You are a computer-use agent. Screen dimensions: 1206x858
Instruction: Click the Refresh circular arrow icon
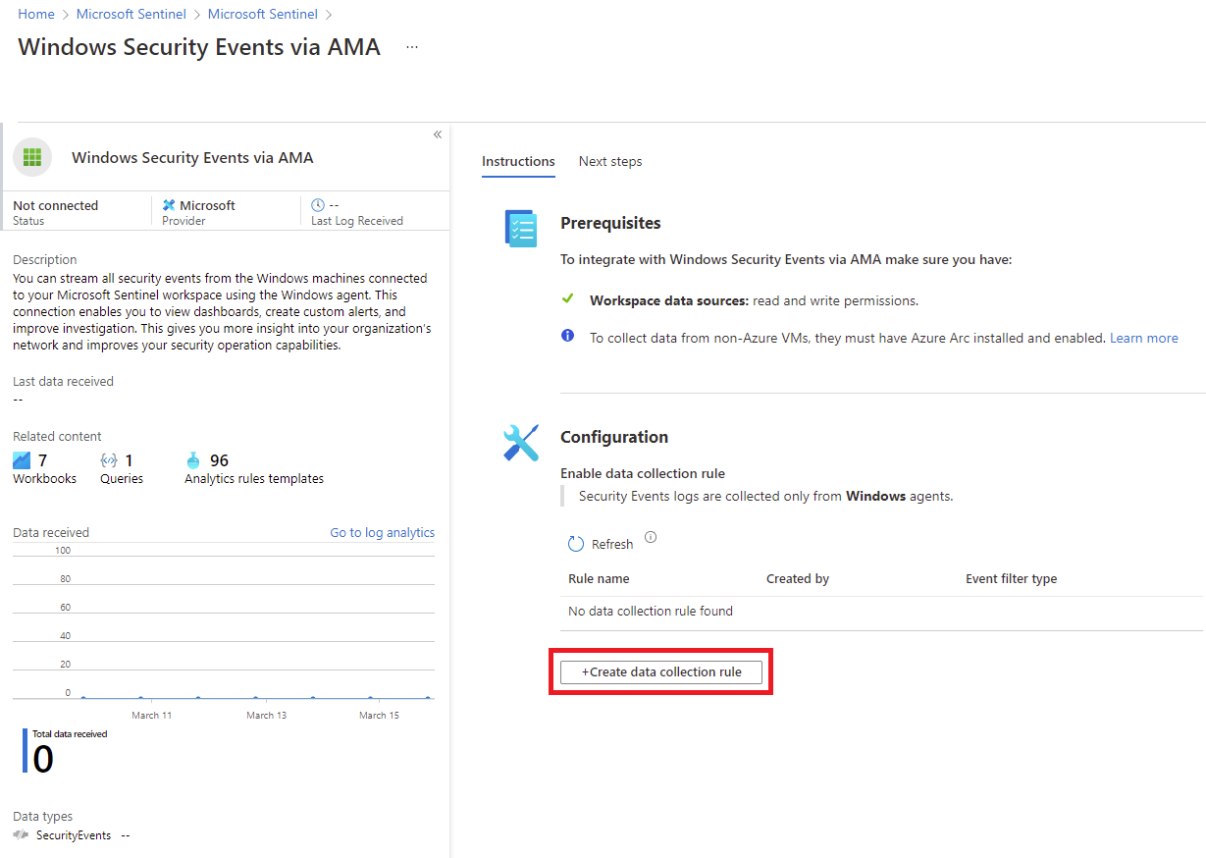(576, 544)
